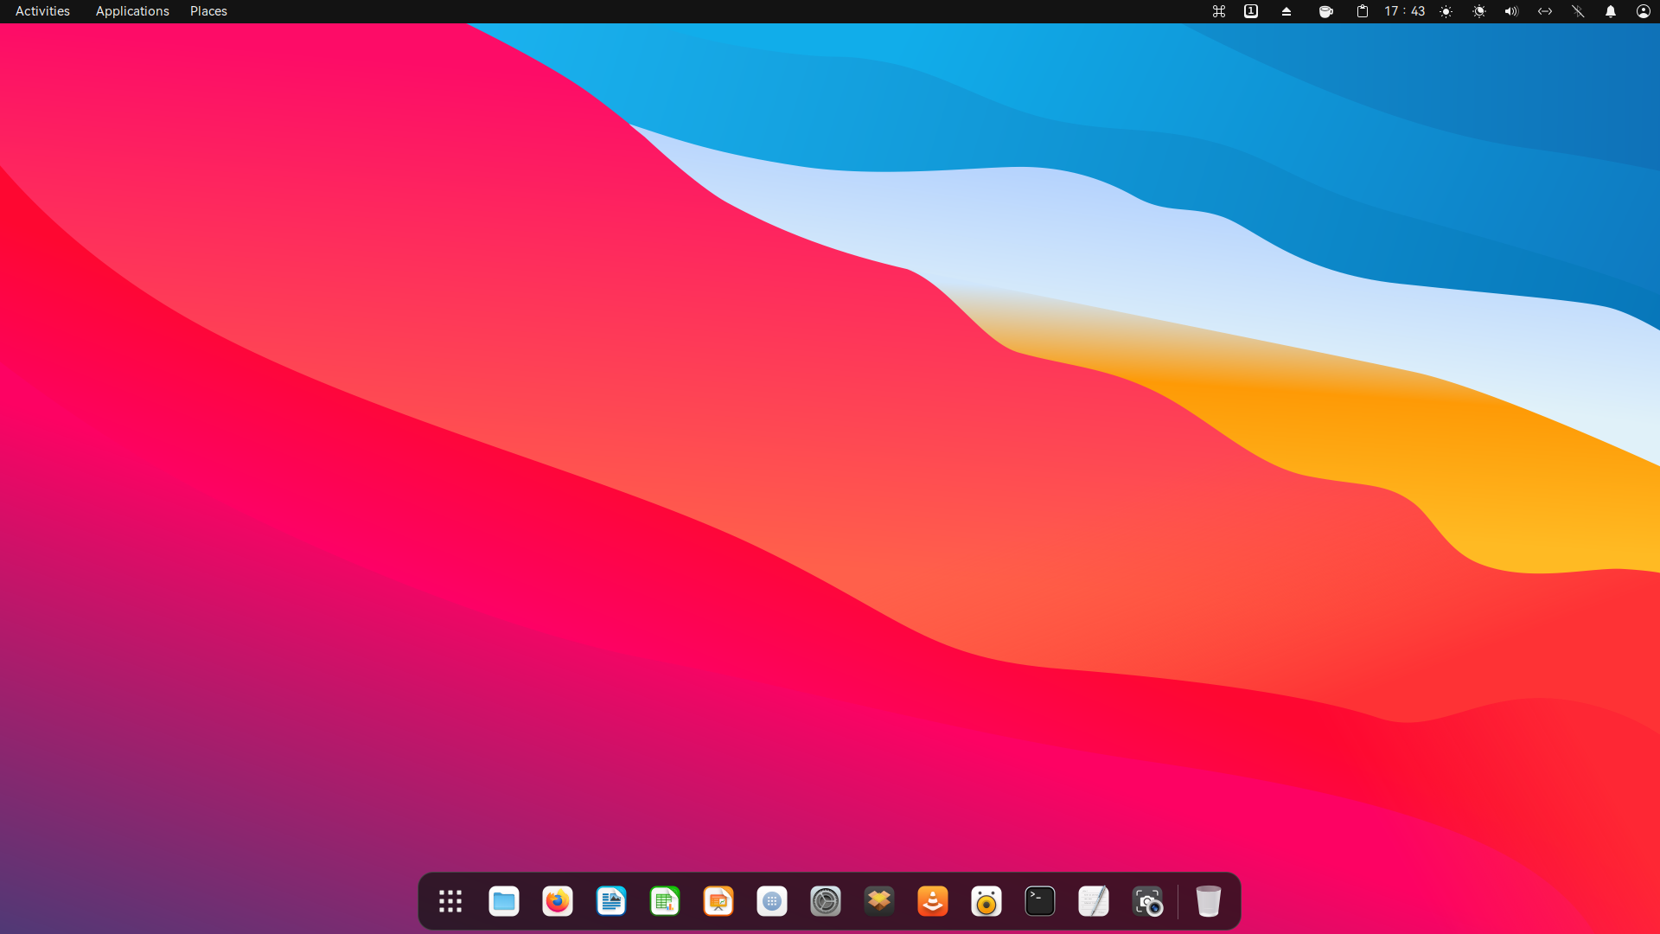Open System Settings gear in dock
Screen dimensions: 1660x934
(x=826, y=901)
